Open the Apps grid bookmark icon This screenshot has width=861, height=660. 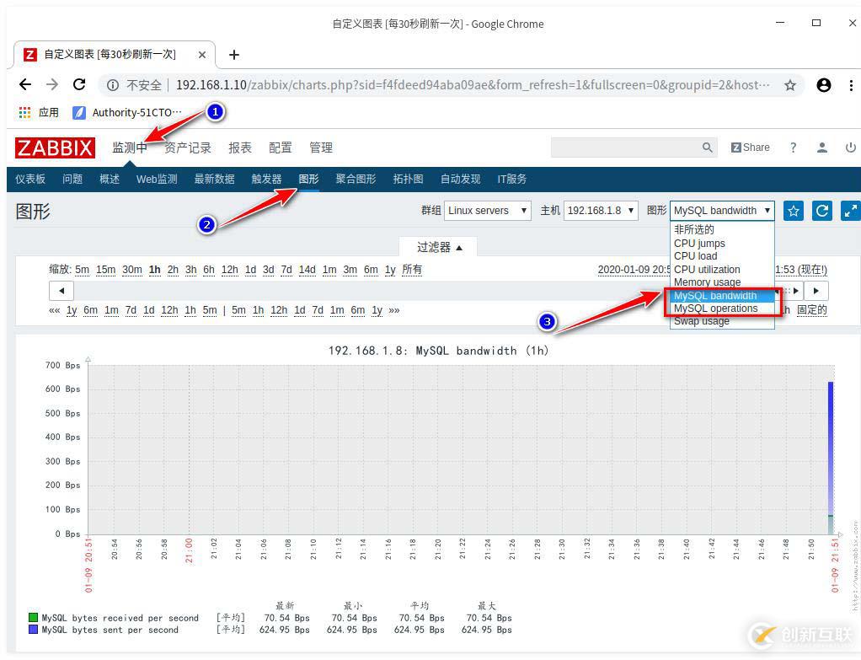[24, 113]
